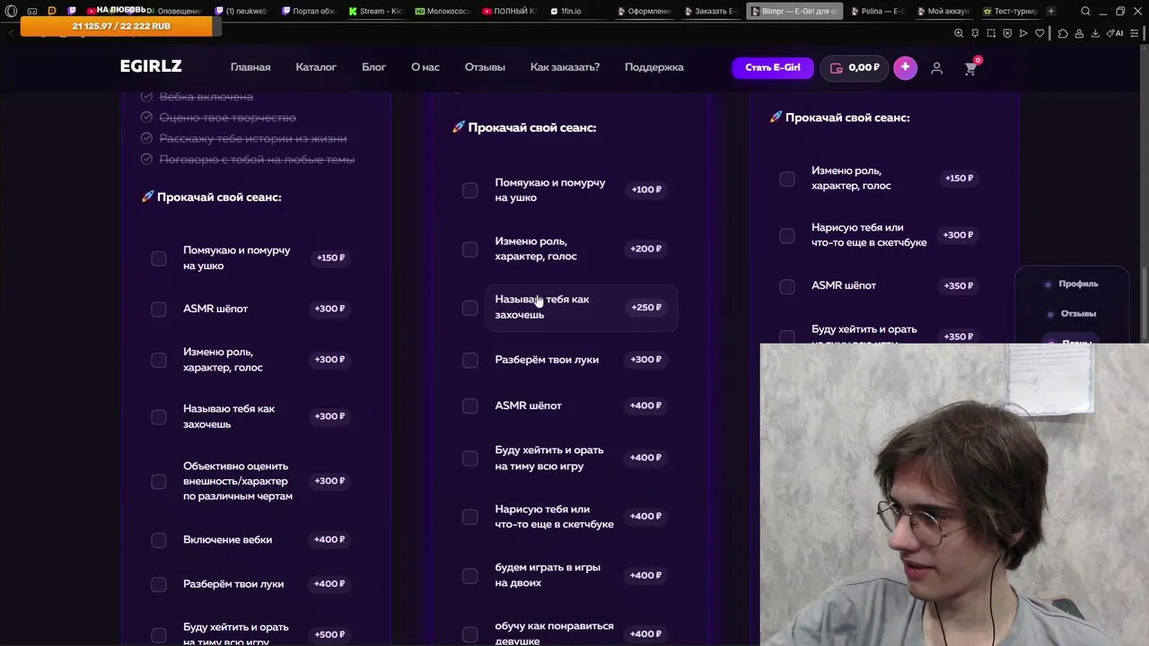Open the Блог navigation item
Image resolution: width=1149 pixels, height=646 pixels.
[373, 67]
